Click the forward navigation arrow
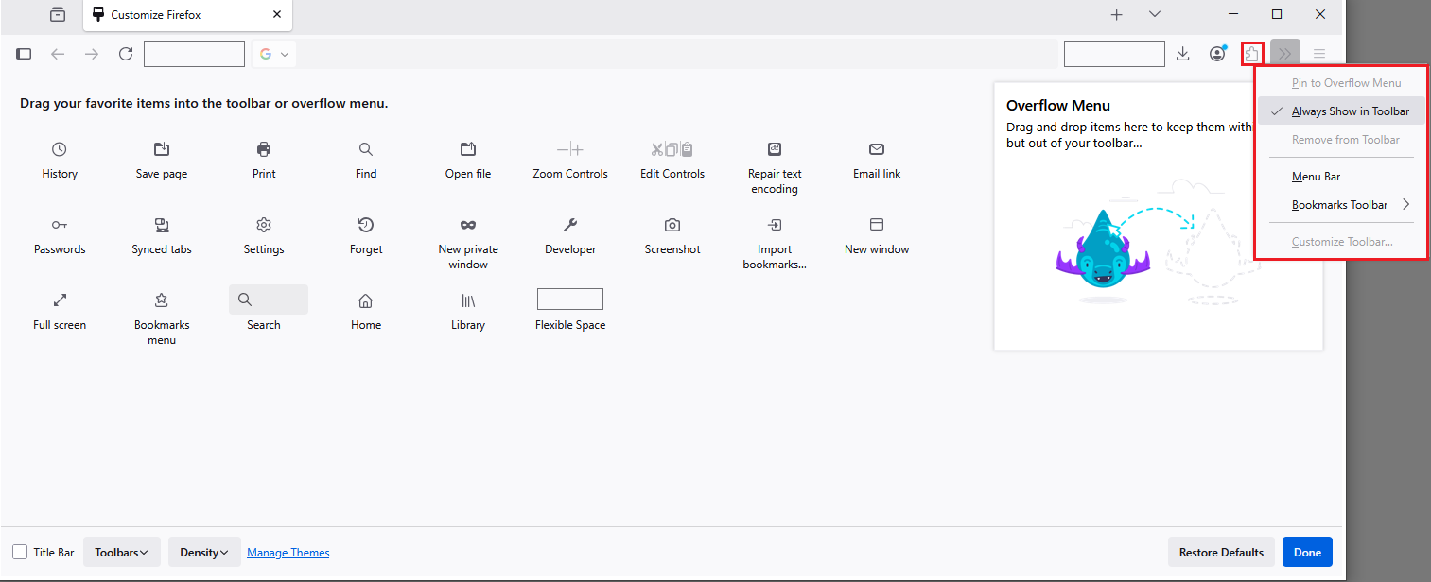Screen dimensions: 1431x582 [x=92, y=54]
